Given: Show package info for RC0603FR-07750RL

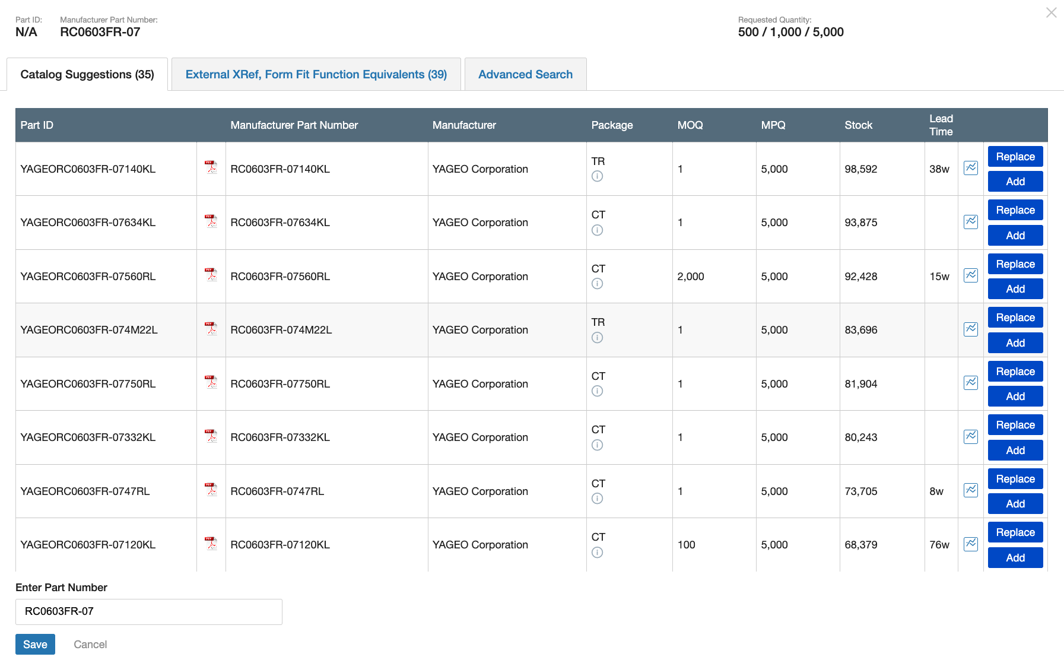Looking at the screenshot, I should [x=598, y=391].
